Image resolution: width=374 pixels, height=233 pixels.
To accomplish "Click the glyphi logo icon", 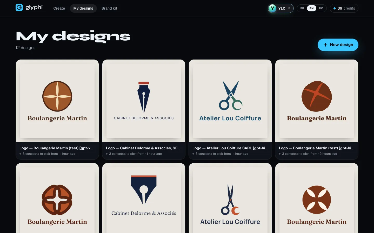I will point(19,8).
